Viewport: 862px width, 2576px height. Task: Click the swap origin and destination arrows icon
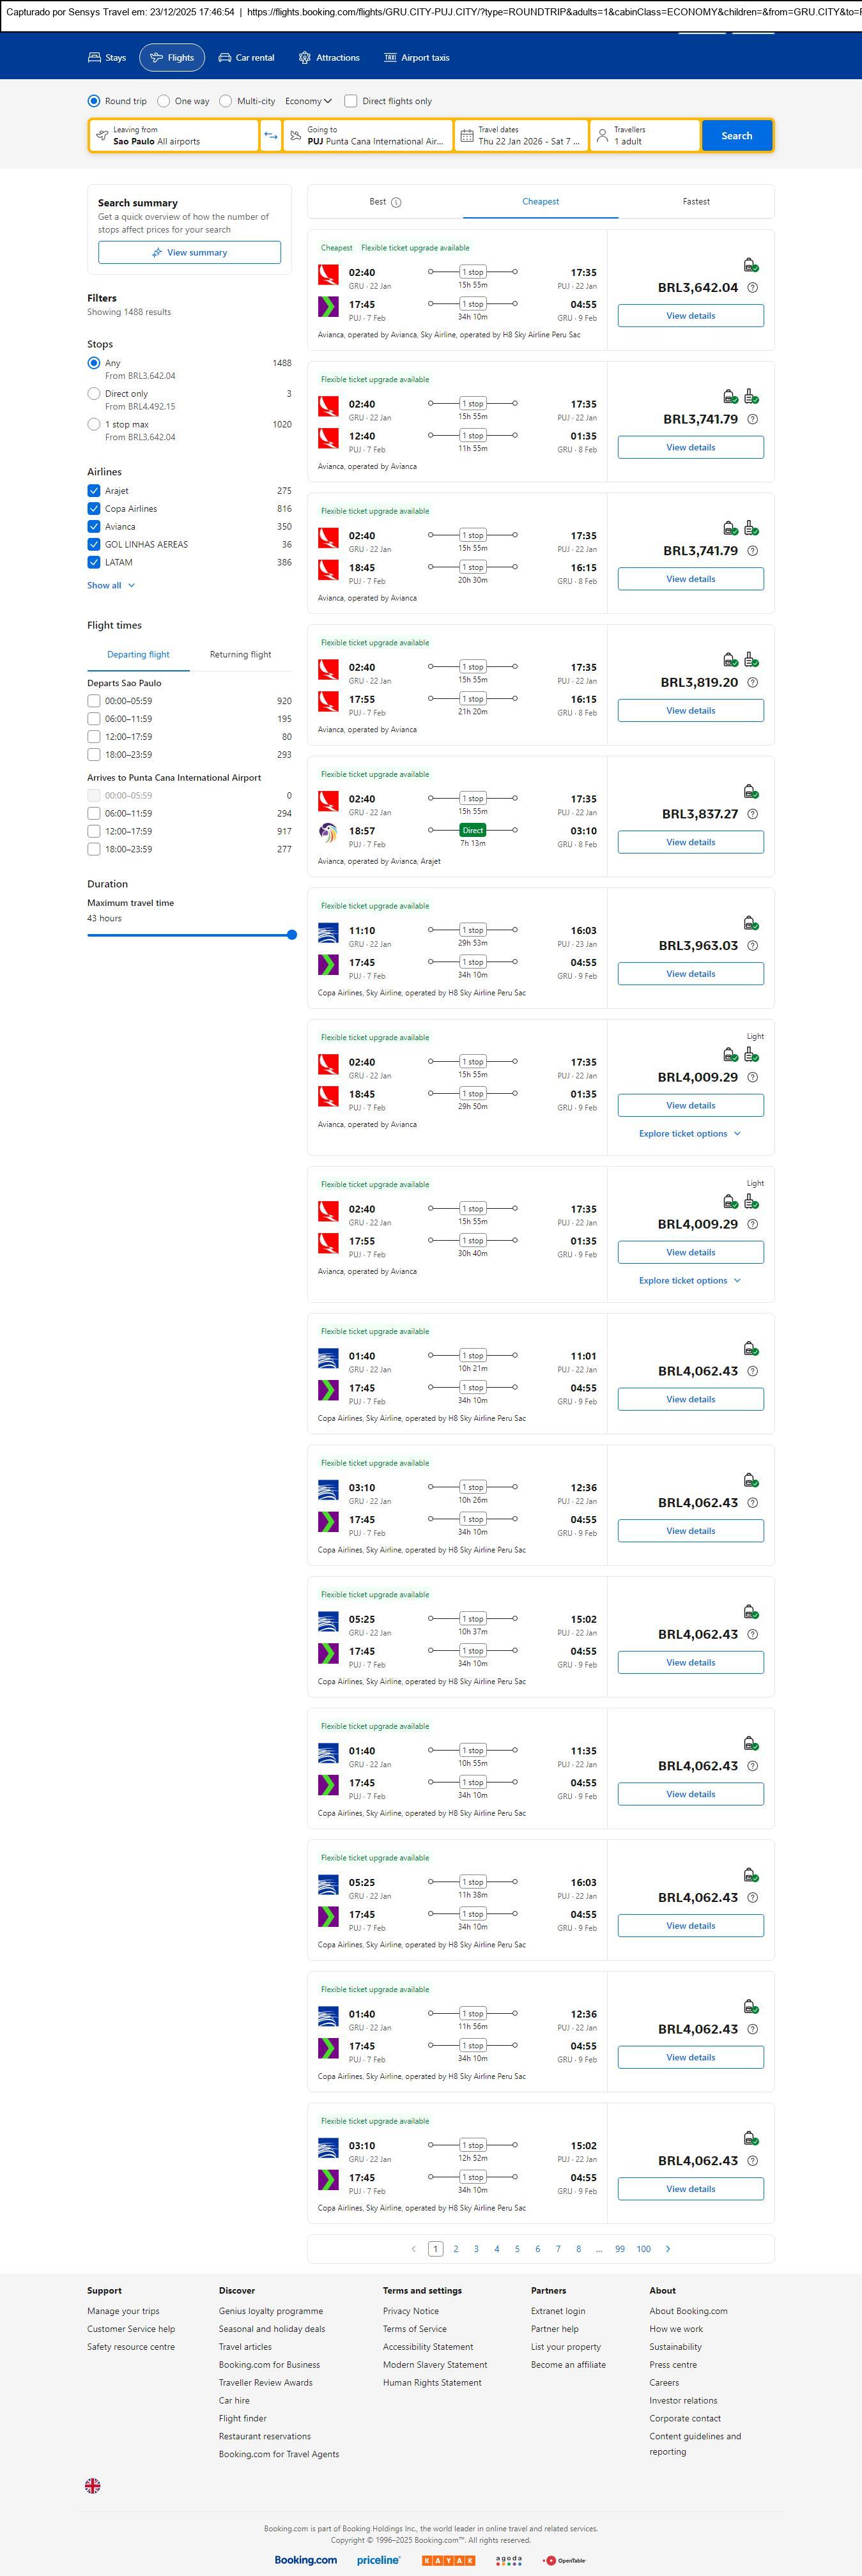[270, 136]
